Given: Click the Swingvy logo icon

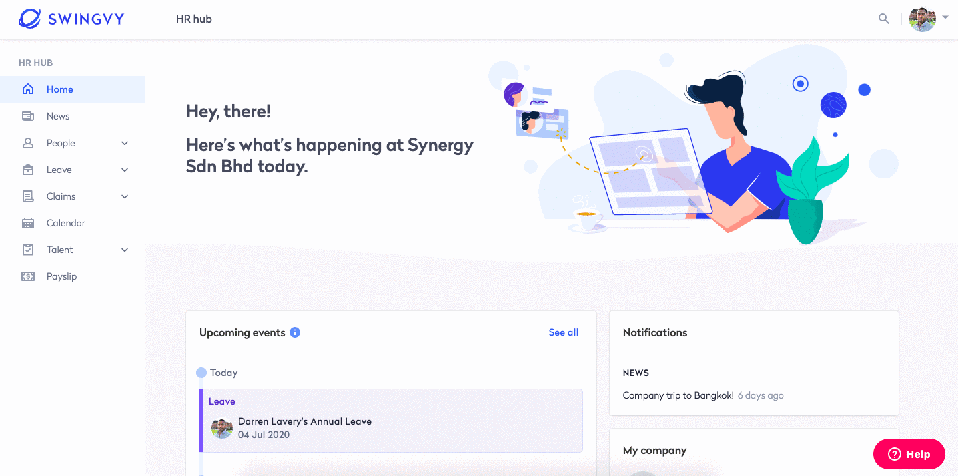Looking at the screenshot, I should pos(29,19).
